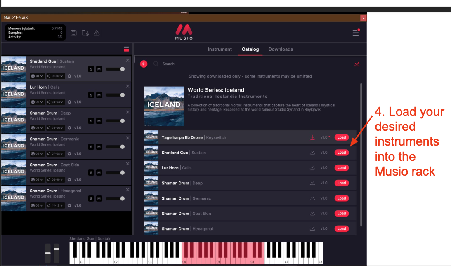Open audio output 11-12 dropdown
451x266 pixels.
pyautogui.click(x=55, y=206)
